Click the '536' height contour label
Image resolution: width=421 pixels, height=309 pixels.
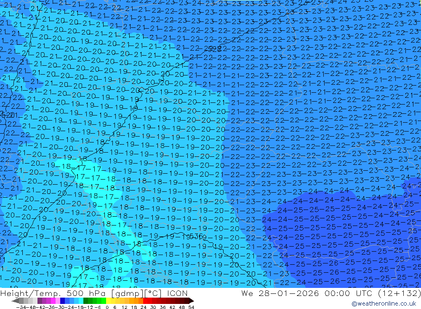196,236
